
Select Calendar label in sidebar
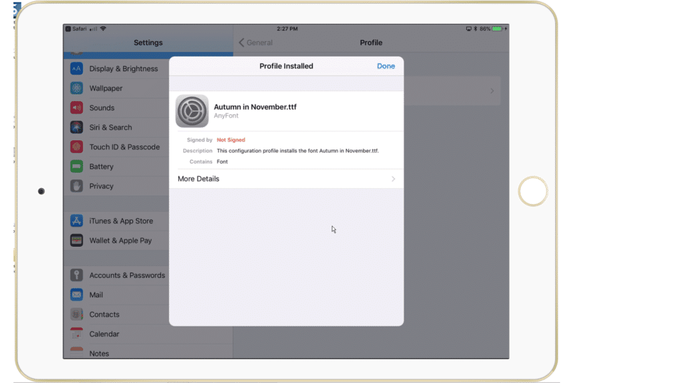104,334
